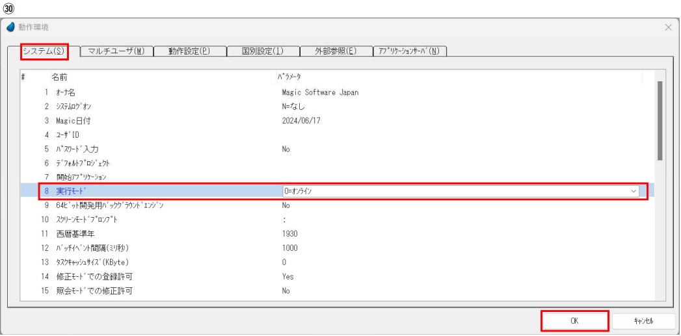681x336 pixels.
Task: Click the キャンセル button
Action: click(641, 320)
